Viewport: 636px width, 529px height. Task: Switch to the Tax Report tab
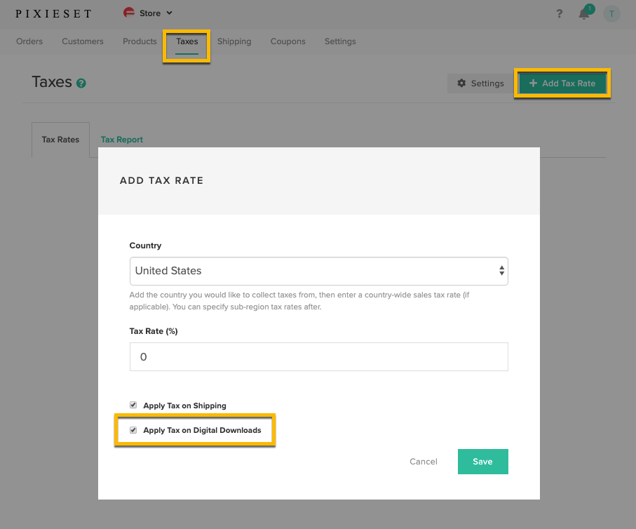coord(122,140)
